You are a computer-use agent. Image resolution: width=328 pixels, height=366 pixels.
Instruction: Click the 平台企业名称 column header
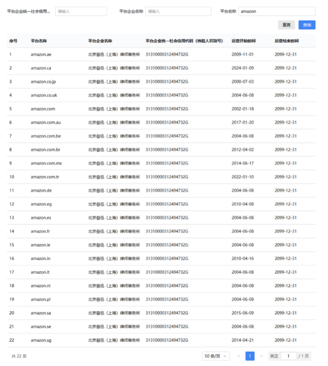point(100,41)
